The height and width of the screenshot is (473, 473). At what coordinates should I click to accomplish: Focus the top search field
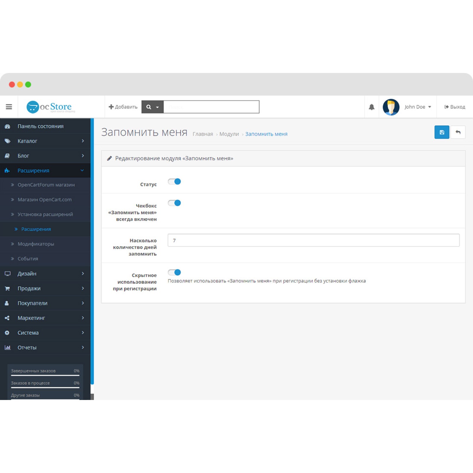[x=211, y=107]
